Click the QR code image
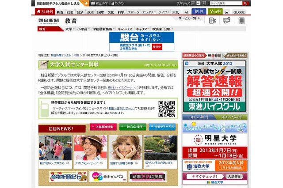Screen dimensions: 283x188 [167, 109]
